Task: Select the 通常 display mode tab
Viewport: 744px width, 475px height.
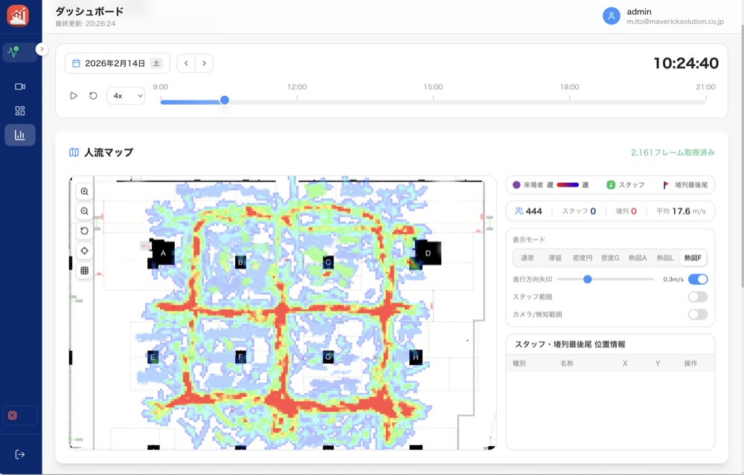Action: [x=527, y=258]
